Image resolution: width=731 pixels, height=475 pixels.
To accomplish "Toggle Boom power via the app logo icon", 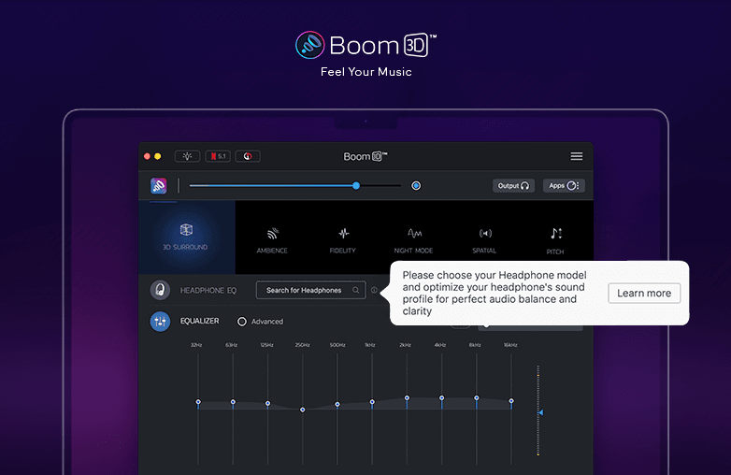I will pyautogui.click(x=159, y=185).
